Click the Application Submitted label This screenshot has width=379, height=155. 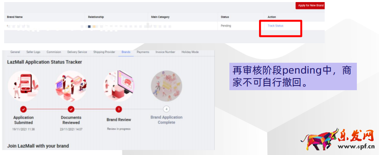coord(23,120)
